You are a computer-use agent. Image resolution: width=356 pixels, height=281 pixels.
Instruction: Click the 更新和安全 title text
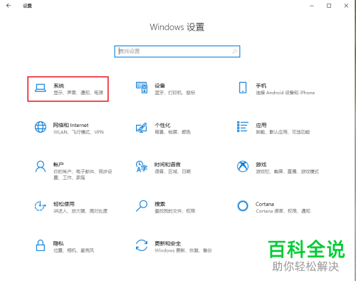click(x=167, y=243)
